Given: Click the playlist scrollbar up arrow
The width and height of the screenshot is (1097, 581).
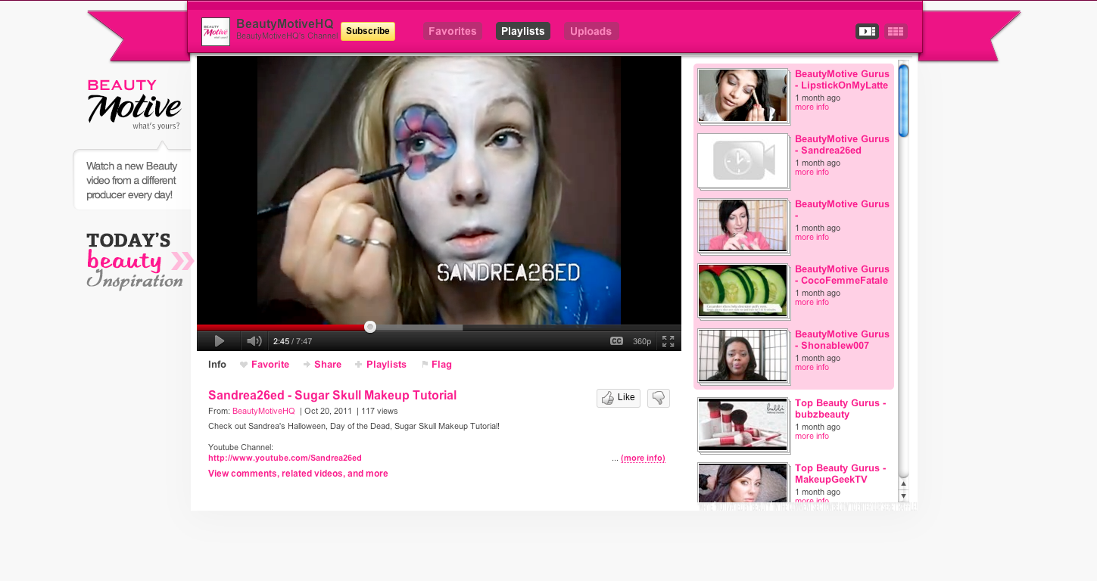Looking at the screenshot, I should click(903, 484).
